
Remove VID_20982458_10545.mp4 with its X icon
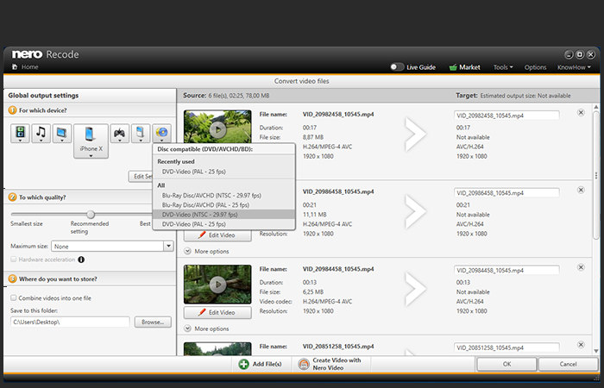click(x=580, y=113)
